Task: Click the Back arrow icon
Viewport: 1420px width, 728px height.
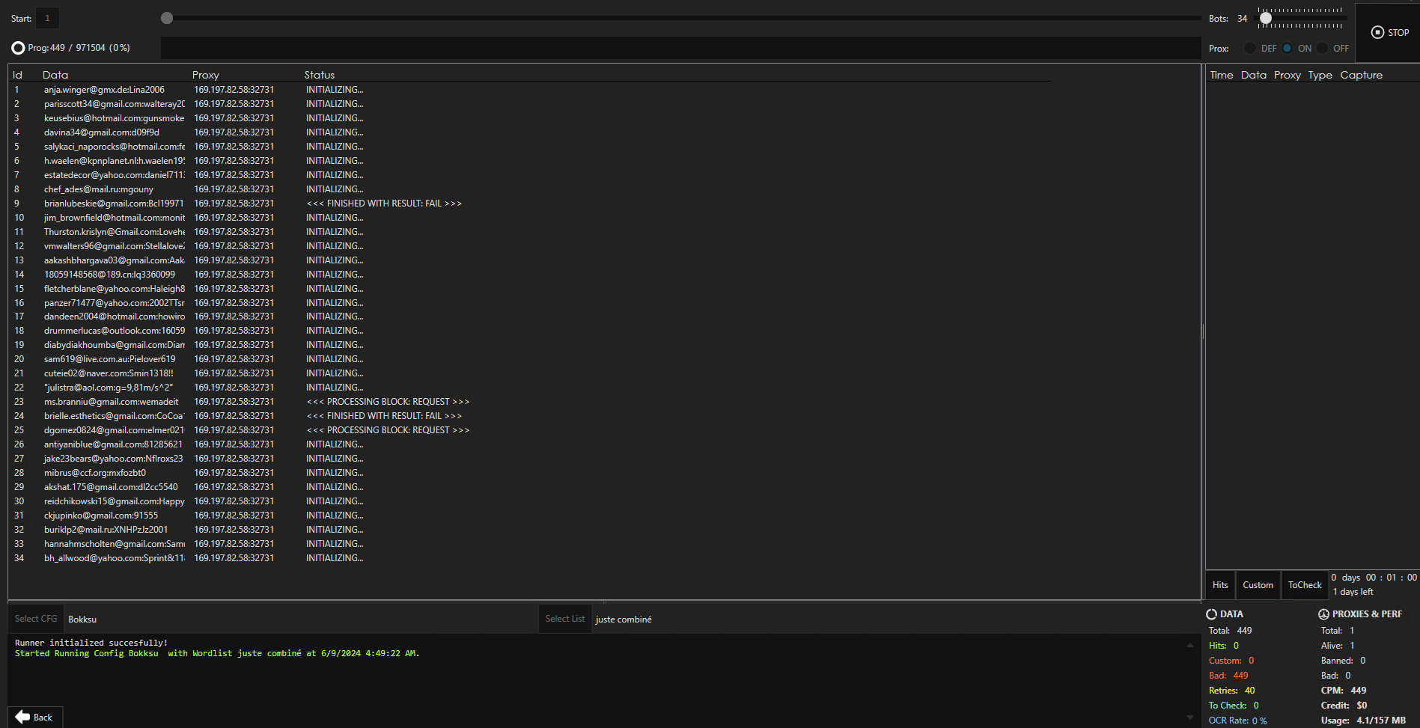Action: coord(23,717)
